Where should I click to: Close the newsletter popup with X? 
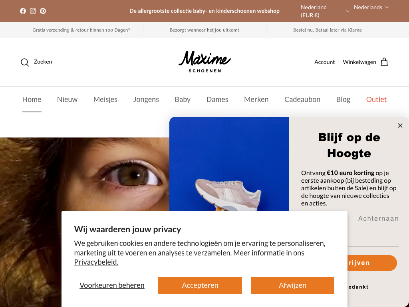point(400,126)
